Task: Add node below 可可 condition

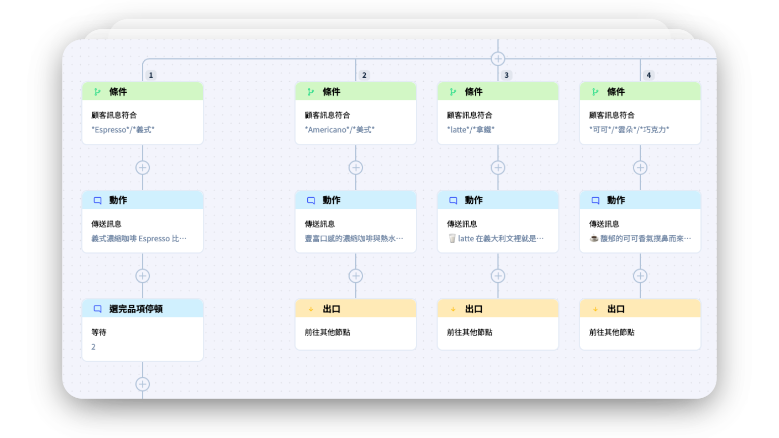Action: (640, 168)
